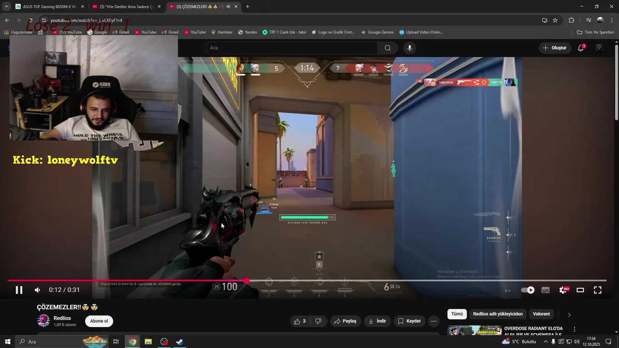Open the Yandex bookmark
The height and width of the screenshot is (348, 619).
[248, 32]
